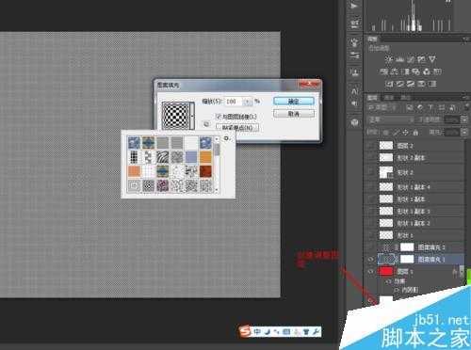Filter layers by pixel layers icon
The width and height of the screenshot is (471, 350).
pyautogui.click(x=410, y=107)
